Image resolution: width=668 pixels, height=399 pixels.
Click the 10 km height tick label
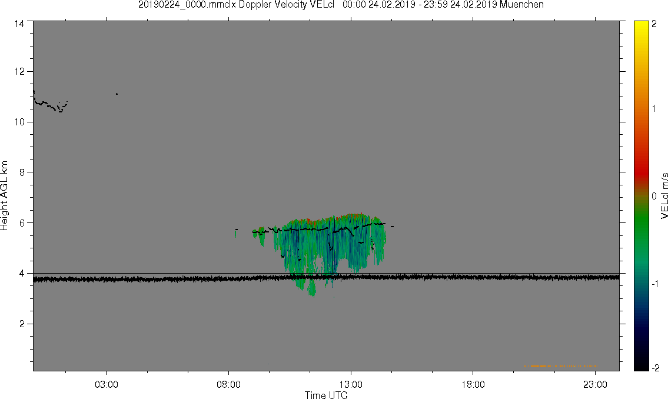click(x=19, y=122)
